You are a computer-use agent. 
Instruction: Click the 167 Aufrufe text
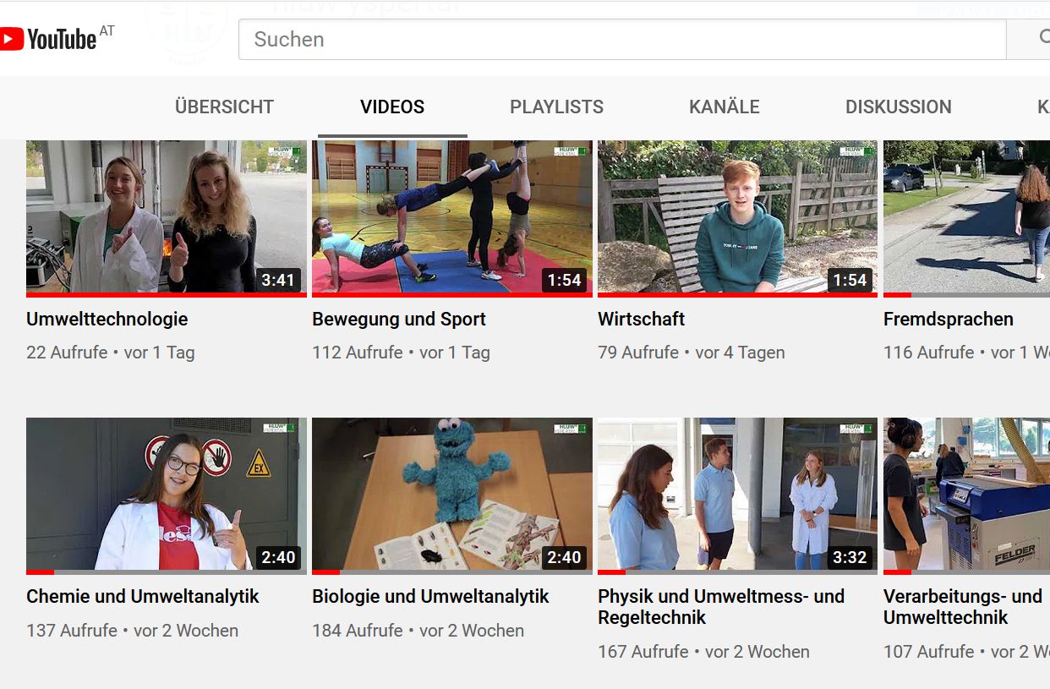pyautogui.click(x=643, y=652)
